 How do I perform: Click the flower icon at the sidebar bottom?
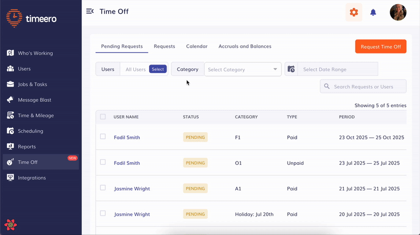[11, 225]
